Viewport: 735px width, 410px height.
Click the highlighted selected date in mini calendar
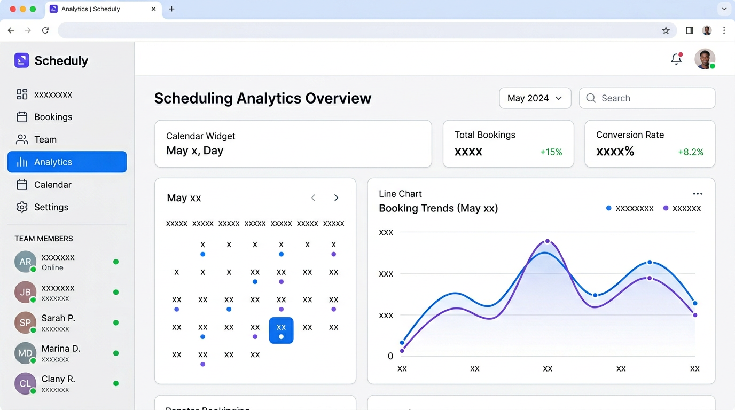click(x=281, y=330)
